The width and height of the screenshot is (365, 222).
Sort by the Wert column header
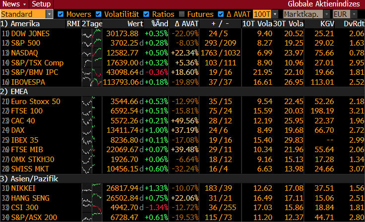coord(135,24)
